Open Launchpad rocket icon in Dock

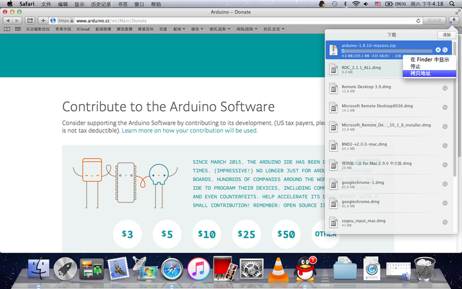(65, 268)
